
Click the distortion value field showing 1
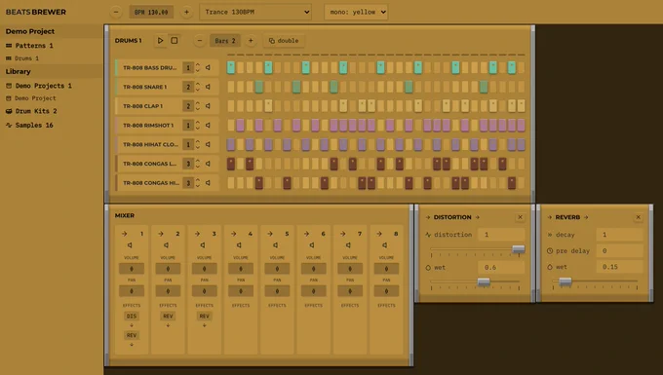point(501,235)
